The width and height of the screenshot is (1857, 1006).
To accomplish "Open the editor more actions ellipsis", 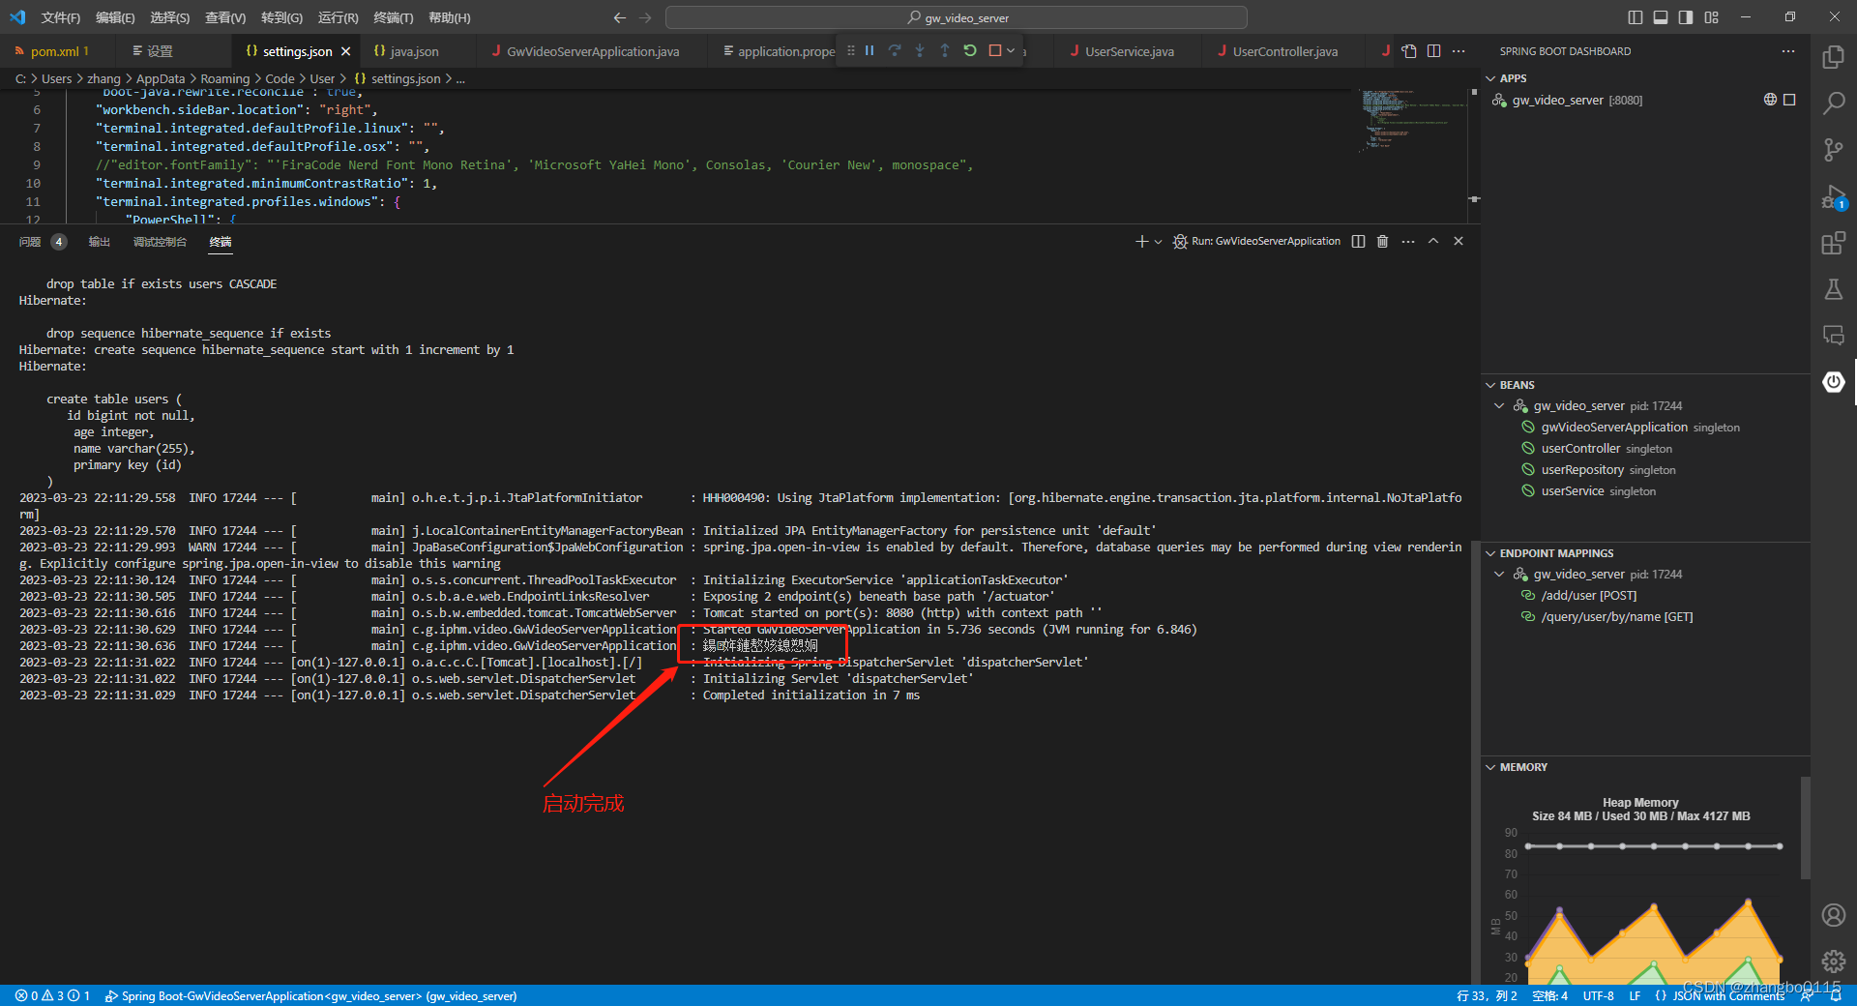I will tap(1459, 51).
